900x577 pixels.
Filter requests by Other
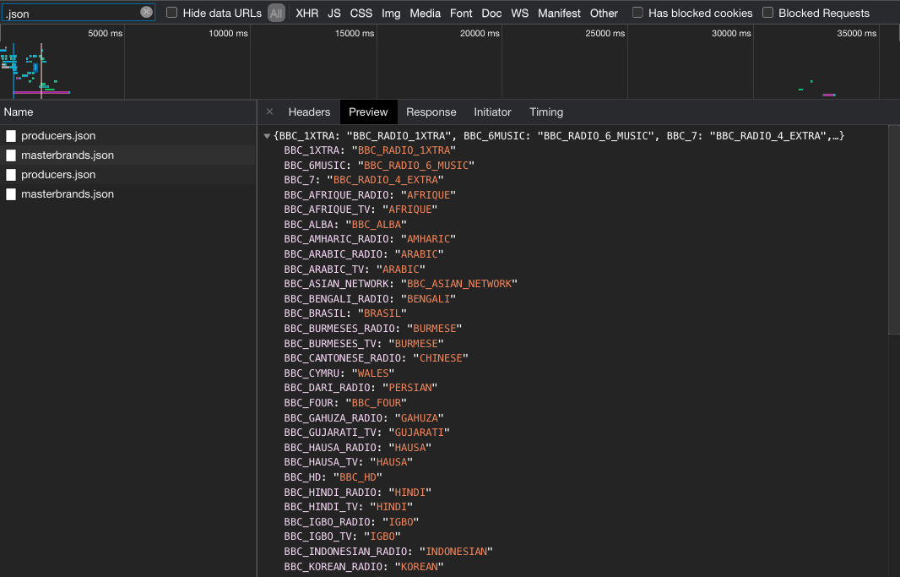pyautogui.click(x=604, y=14)
